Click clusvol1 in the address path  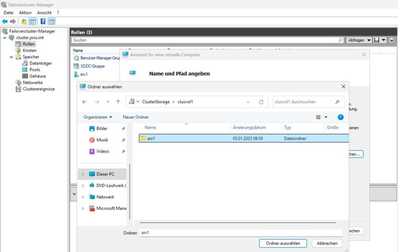click(x=185, y=102)
